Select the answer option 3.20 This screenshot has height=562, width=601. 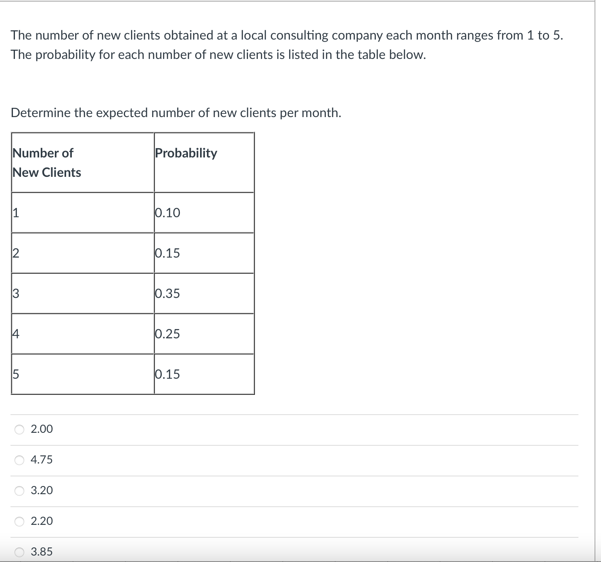(x=42, y=491)
